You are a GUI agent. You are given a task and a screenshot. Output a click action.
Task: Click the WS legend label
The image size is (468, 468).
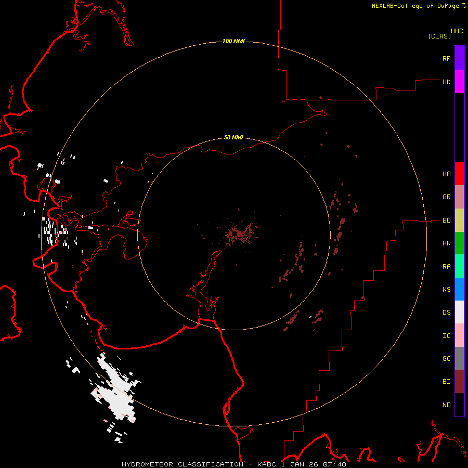point(446,290)
